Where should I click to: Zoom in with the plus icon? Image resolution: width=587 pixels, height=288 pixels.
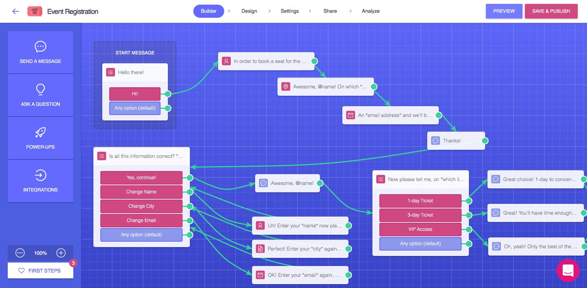[61, 253]
